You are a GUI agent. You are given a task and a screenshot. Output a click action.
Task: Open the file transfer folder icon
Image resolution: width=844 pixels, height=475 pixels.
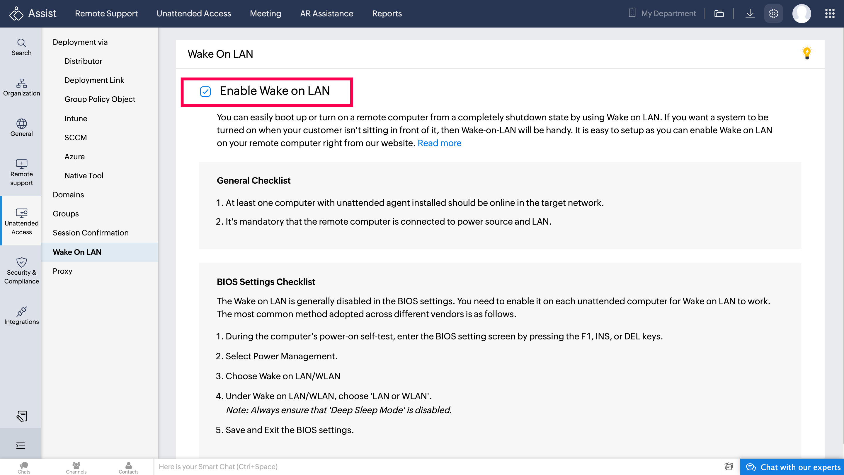click(719, 13)
